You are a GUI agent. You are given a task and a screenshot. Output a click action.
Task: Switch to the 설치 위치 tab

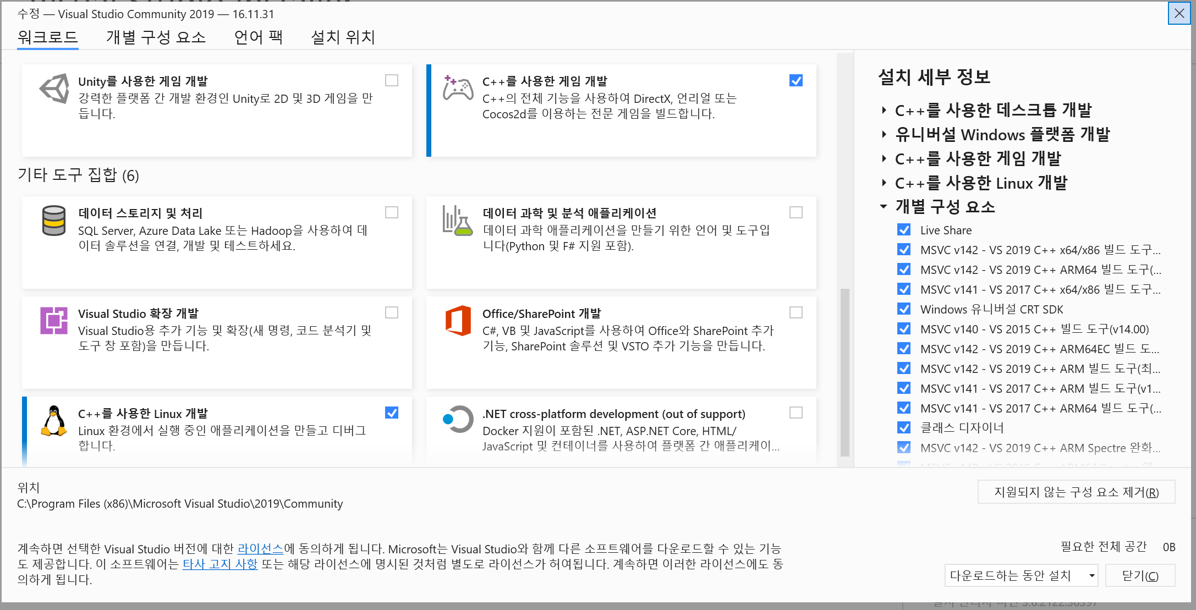pyautogui.click(x=343, y=37)
